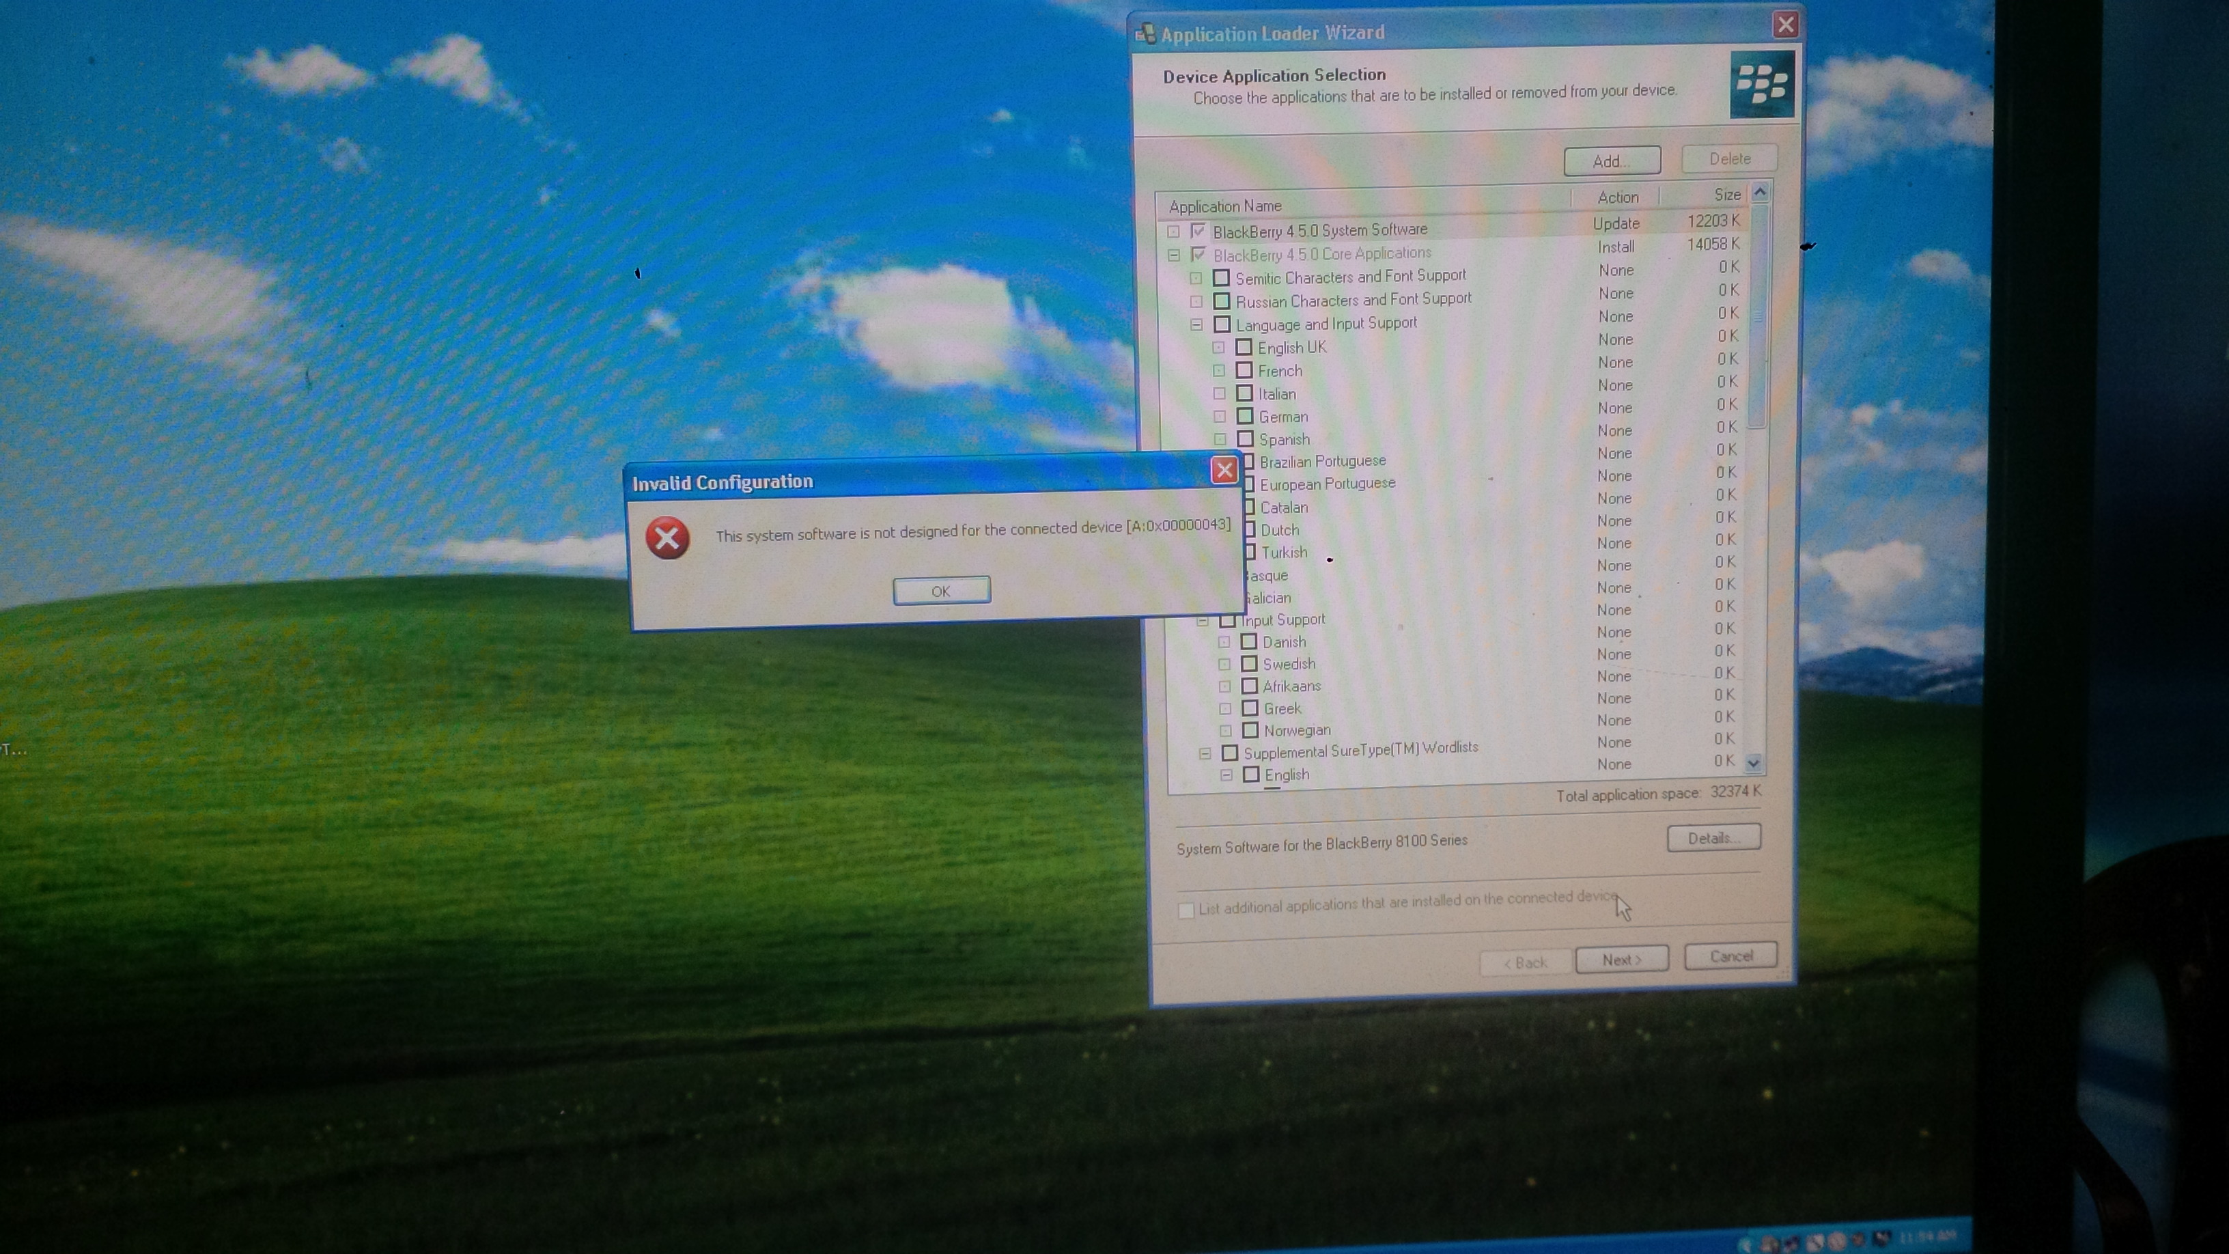The height and width of the screenshot is (1254, 2229).
Task: Check the Danish input support box
Action: pos(1248,641)
